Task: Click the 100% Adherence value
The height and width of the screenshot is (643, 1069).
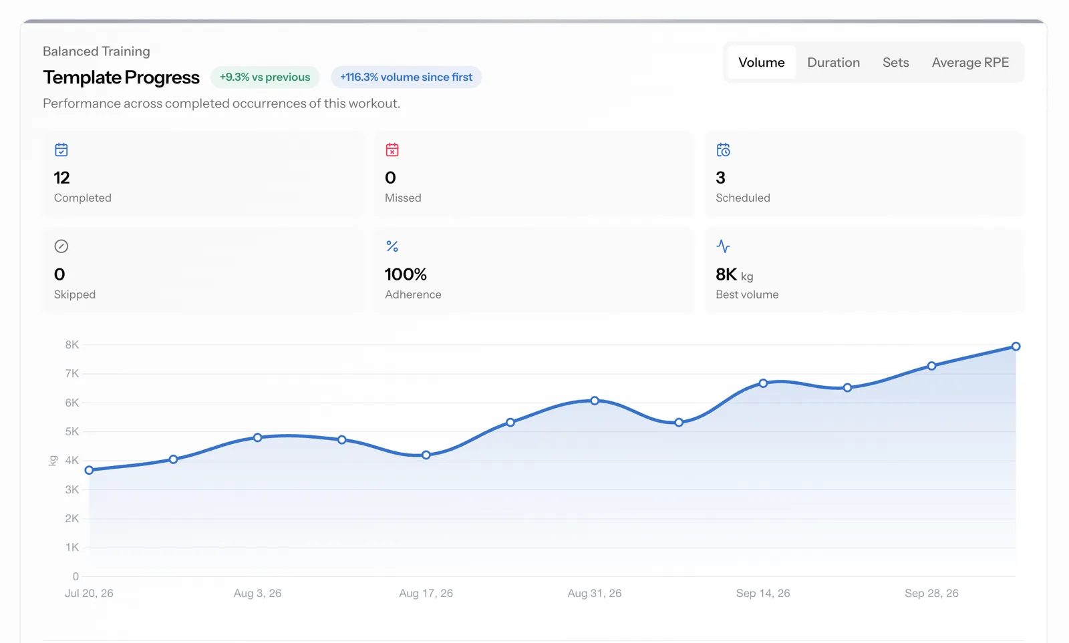Action: pos(406,274)
